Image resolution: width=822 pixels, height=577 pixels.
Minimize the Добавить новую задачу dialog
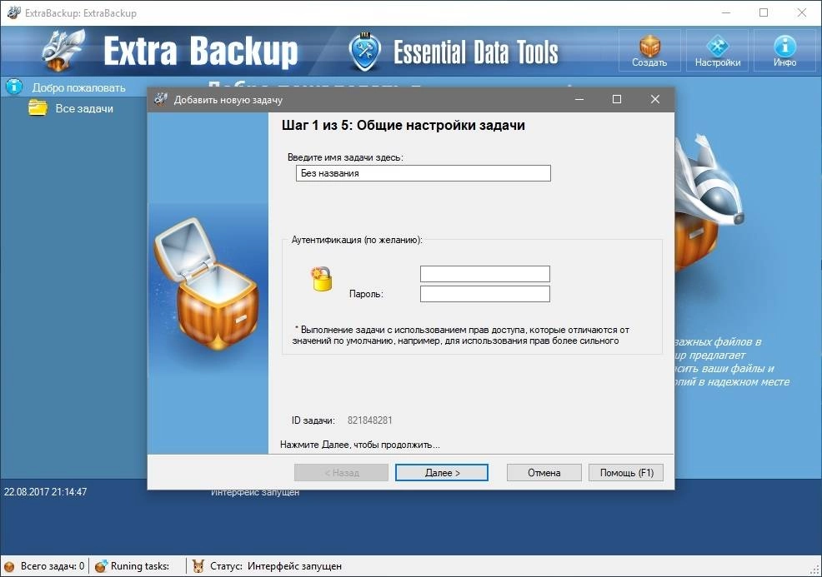(x=579, y=99)
